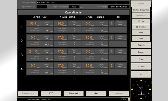Screen dimensions: 168x101
Task: Click the Z Axis - Rotation column header
Action: [95, 17]
